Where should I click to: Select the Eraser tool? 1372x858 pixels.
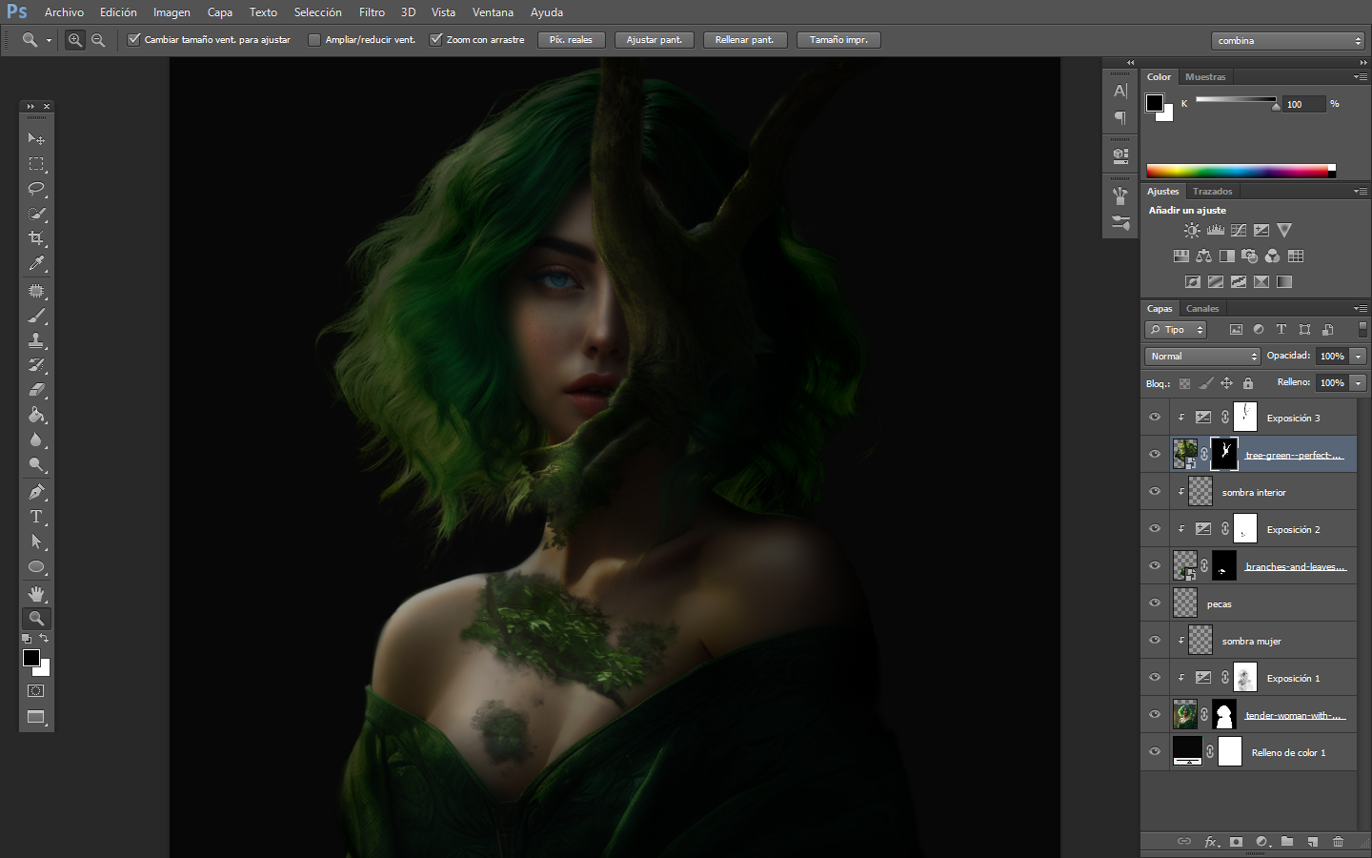coord(36,390)
